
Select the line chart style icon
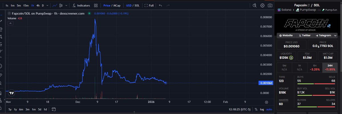pos(55,5)
